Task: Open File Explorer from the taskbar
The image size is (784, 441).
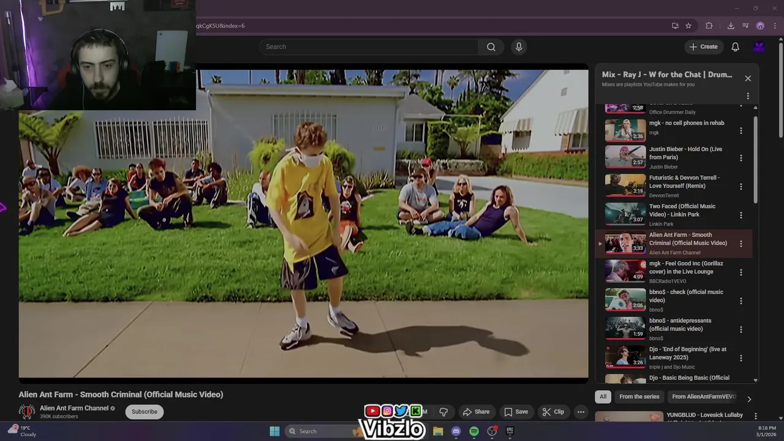Action: (438, 431)
